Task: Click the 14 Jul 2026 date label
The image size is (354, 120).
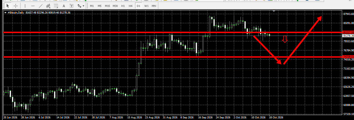Action: coord(63,117)
